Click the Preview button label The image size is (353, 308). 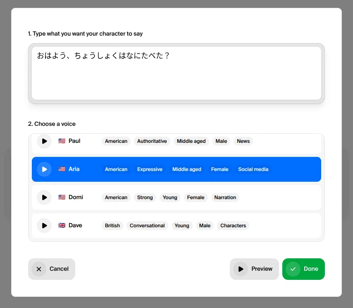click(262, 269)
